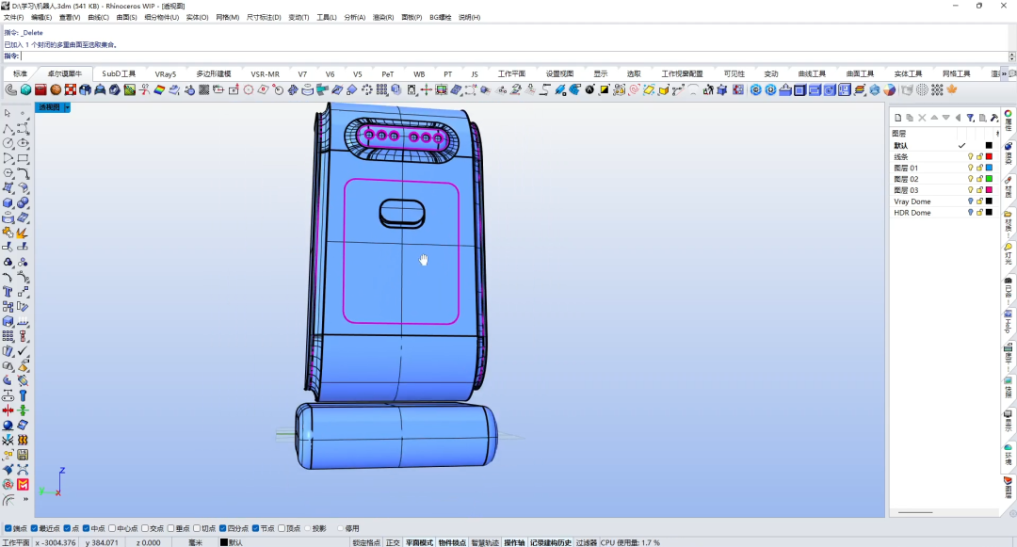The height and width of the screenshot is (547, 1017).
Task: Enable the 中心点 (Center) osnap checkbox
Action: [x=112, y=528]
